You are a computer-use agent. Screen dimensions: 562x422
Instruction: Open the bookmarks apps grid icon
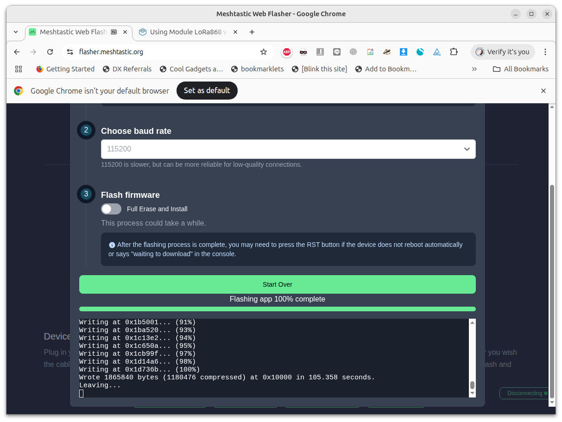click(19, 69)
